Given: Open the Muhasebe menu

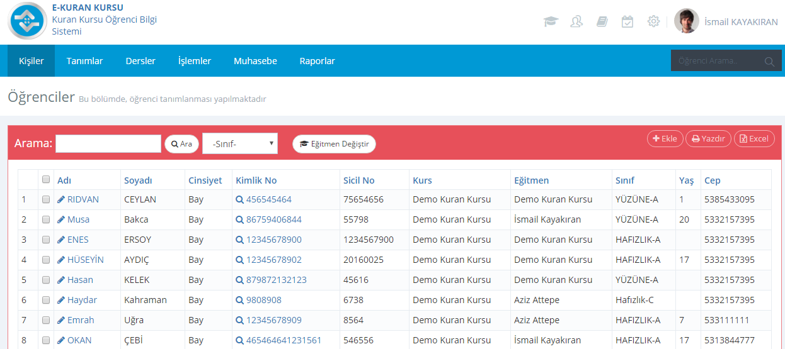Looking at the screenshot, I should (255, 61).
